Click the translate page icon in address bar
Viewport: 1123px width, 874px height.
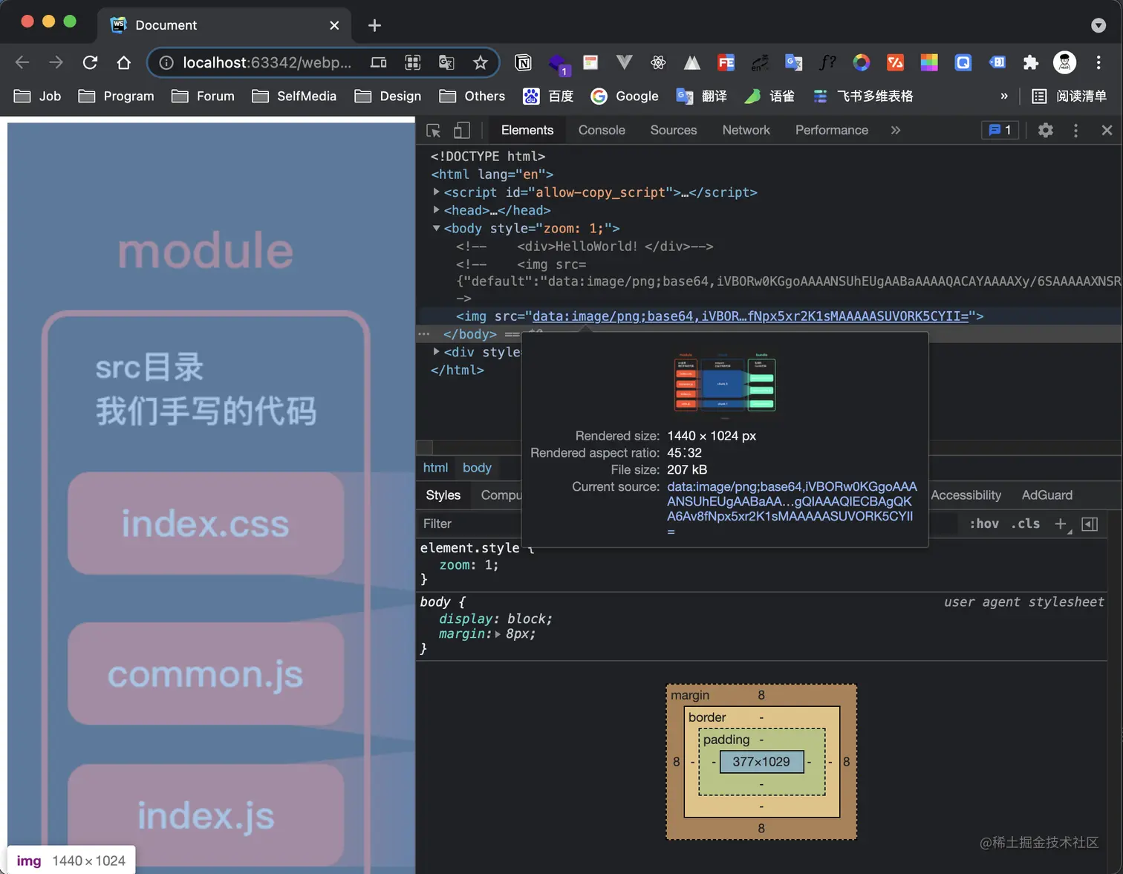pyautogui.click(x=446, y=62)
